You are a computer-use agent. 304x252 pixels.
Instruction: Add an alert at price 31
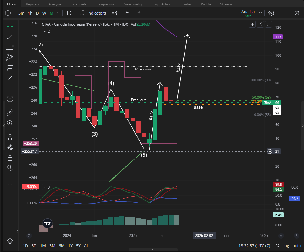(x=270, y=151)
